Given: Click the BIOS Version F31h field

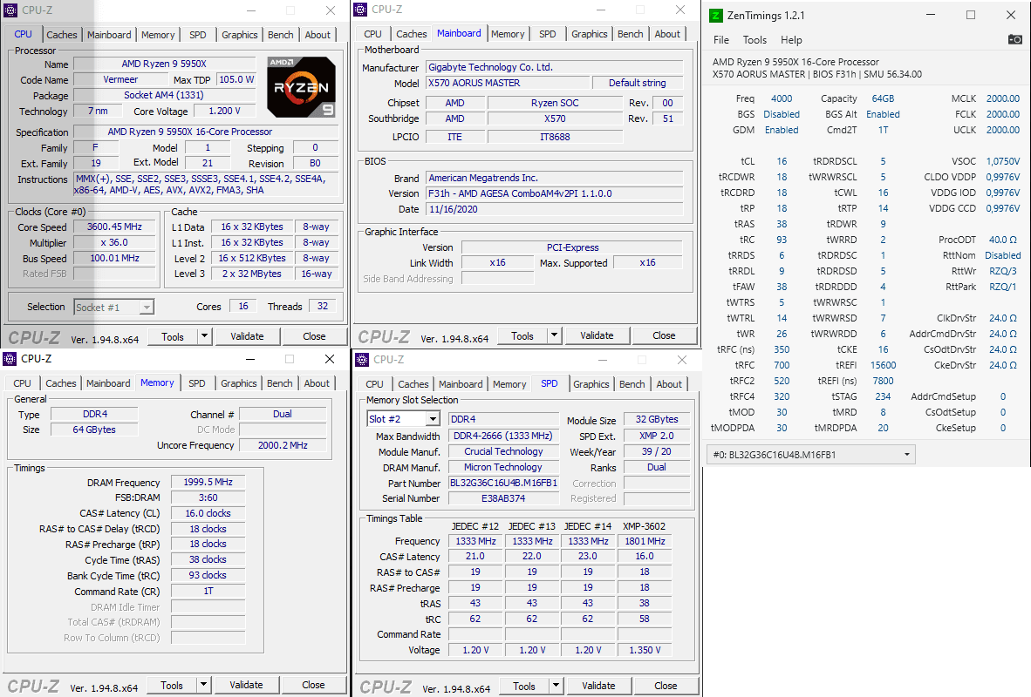Looking at the screenshot, I should click(x=555, y=193).
